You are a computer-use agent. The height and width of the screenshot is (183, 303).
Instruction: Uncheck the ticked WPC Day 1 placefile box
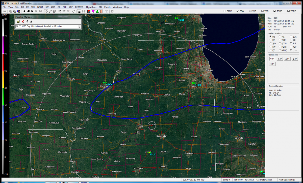point(17,26)
